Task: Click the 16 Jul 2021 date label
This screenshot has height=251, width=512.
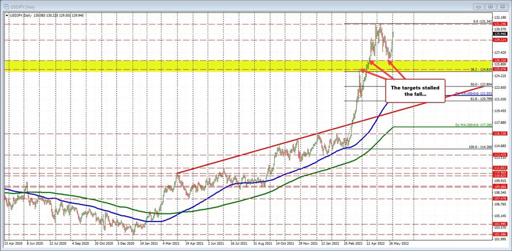Action: coord(239,244)
